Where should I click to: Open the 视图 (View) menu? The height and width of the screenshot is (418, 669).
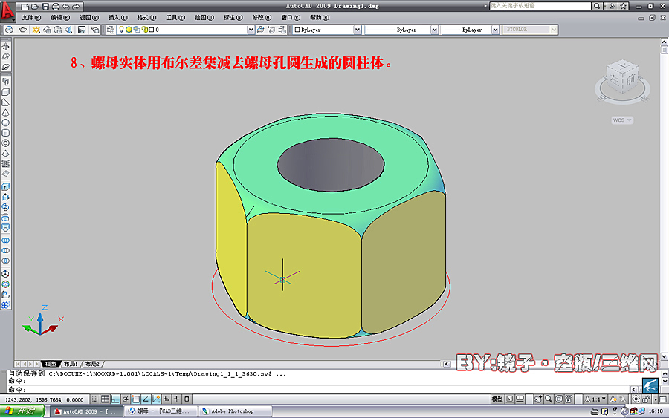(88, 18)
